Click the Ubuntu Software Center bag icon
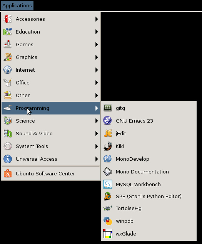The image size is (202, 244). [x=8, y=173]
